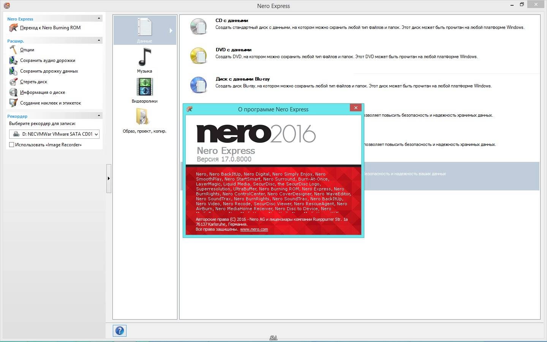Select the Образ, проект, копир. folder icon
547x342 pixels.
coord(144,117)
